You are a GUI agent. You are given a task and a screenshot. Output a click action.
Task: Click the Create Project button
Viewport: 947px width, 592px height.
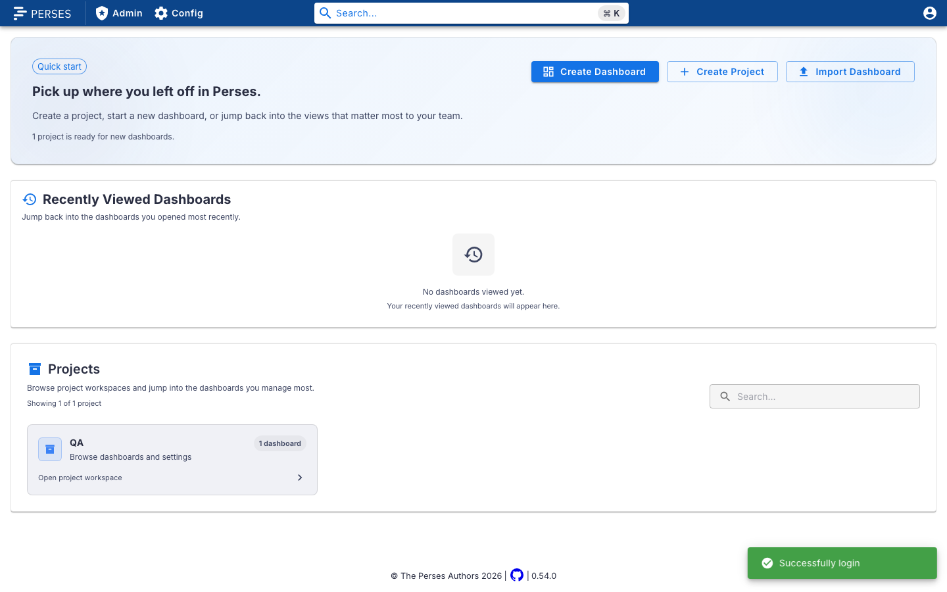tap(722, 72)
